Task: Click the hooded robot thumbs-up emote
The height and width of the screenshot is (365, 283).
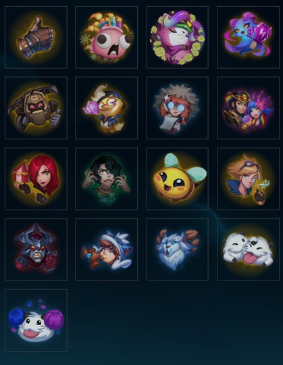Action: pyautogui.click(x=36, y=108)
